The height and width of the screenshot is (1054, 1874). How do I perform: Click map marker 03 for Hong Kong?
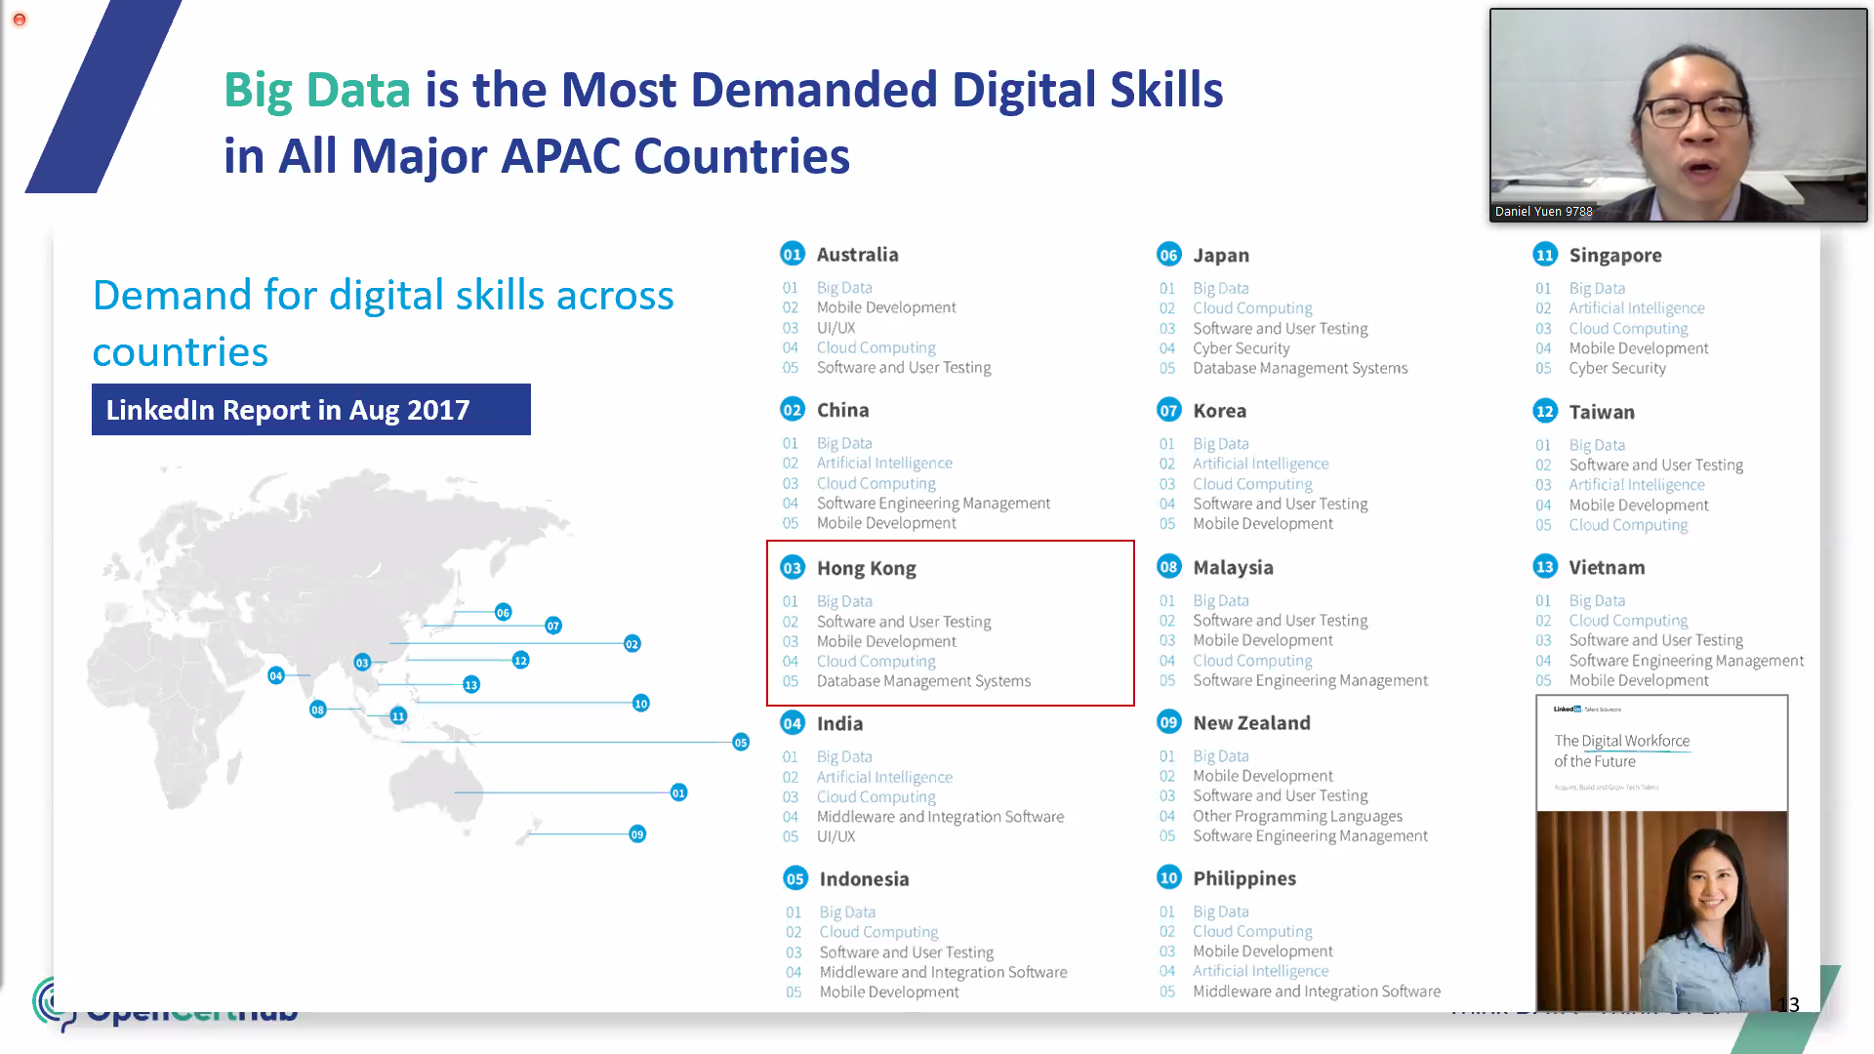[362, 663]
